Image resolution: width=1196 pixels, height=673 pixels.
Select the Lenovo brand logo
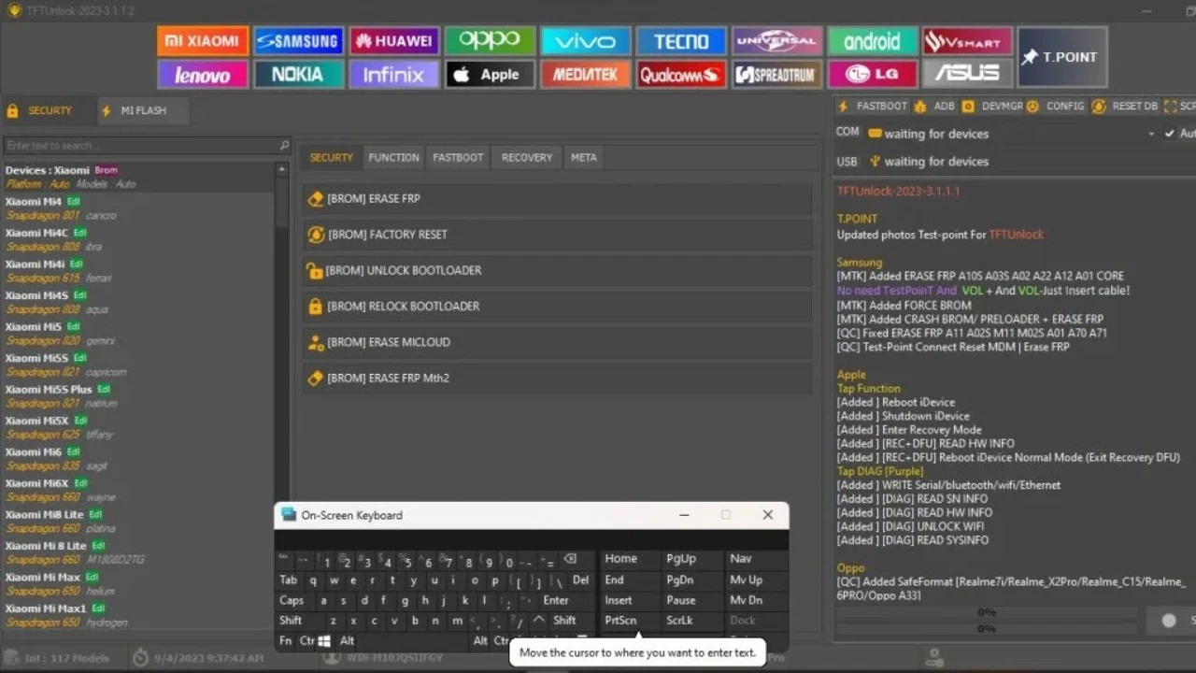tap(203, 74)
